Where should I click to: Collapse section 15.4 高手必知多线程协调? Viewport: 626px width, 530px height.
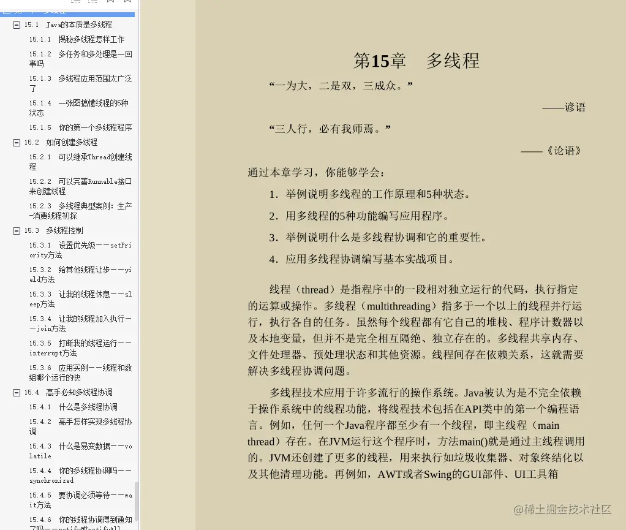click(16, 392)
